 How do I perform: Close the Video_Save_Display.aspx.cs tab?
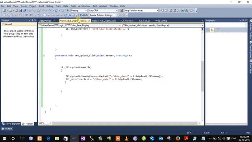coord(89,21)
